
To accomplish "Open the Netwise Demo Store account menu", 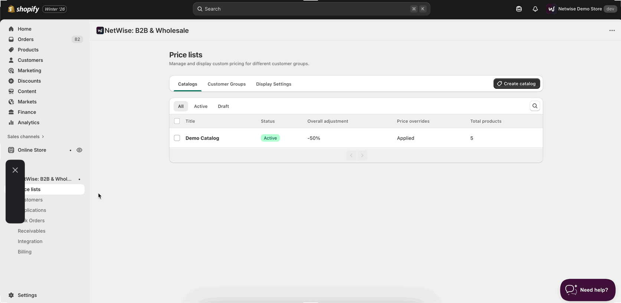I will [582, 9].
